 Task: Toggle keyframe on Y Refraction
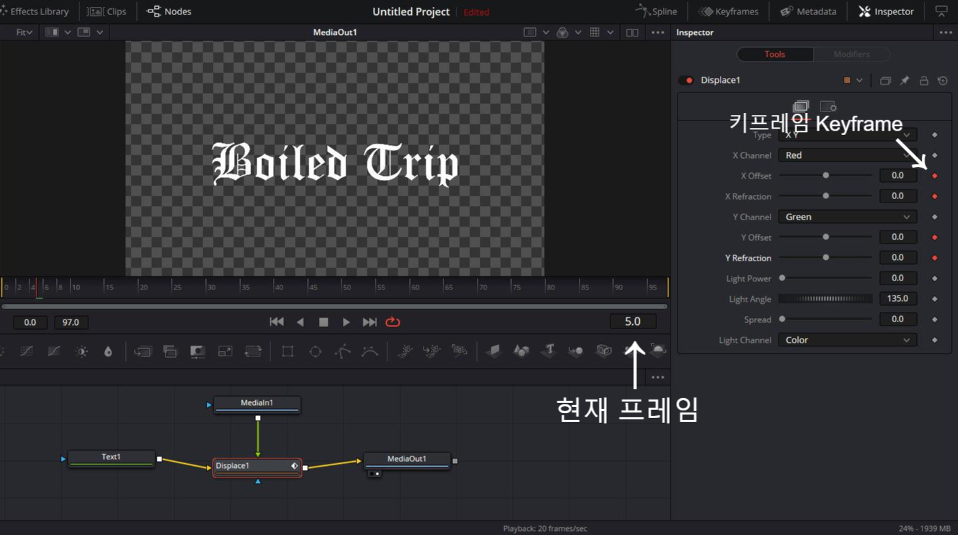[x=935, y=258]
